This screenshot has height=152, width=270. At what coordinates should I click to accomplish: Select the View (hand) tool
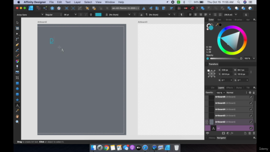pos(17,117)
